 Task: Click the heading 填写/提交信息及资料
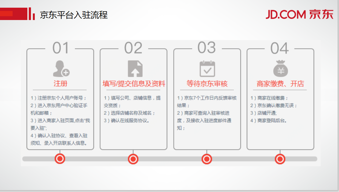tap(134, 83)
